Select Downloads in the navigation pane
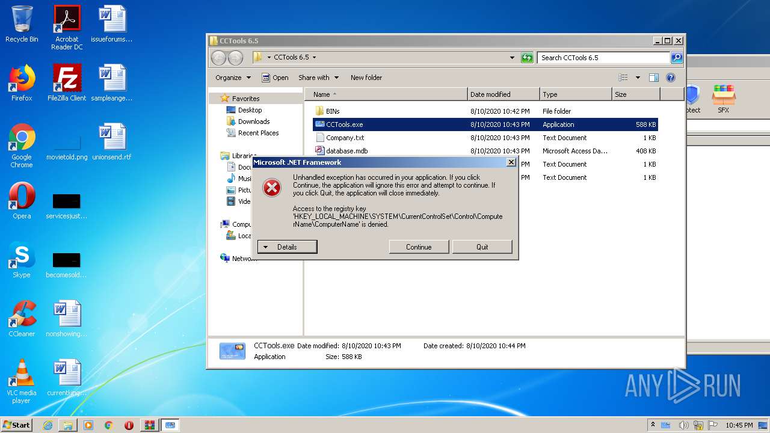The width and height of the screenshot is (770, 433). 253,121
